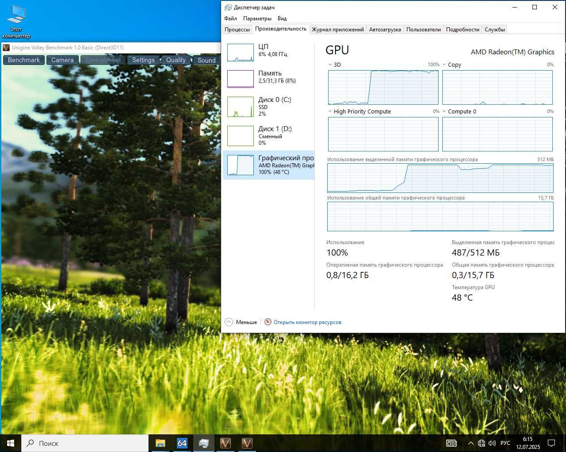
Task: Click the 0,3/15,7 ГБ shared memory value
Action: (x=473, y=275)
